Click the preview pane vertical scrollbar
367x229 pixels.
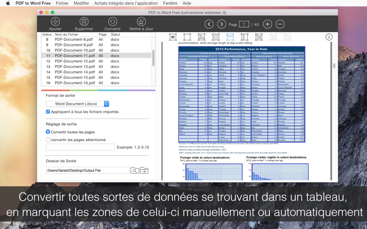click(x=334, y=66)
